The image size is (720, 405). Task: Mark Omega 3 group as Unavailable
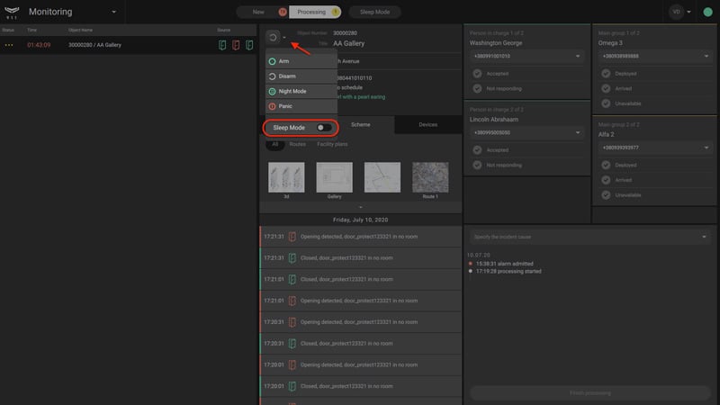pyautogui.click(x=606, y=103)
